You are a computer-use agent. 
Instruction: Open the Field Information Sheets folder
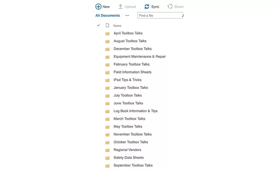[132, 72]
